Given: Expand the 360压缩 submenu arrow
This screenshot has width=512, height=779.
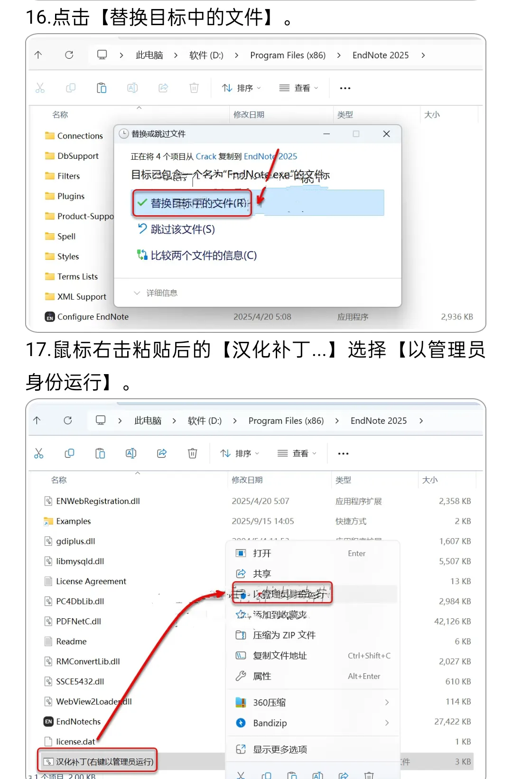Looking at the screenshot, I should tap(387, 703).
